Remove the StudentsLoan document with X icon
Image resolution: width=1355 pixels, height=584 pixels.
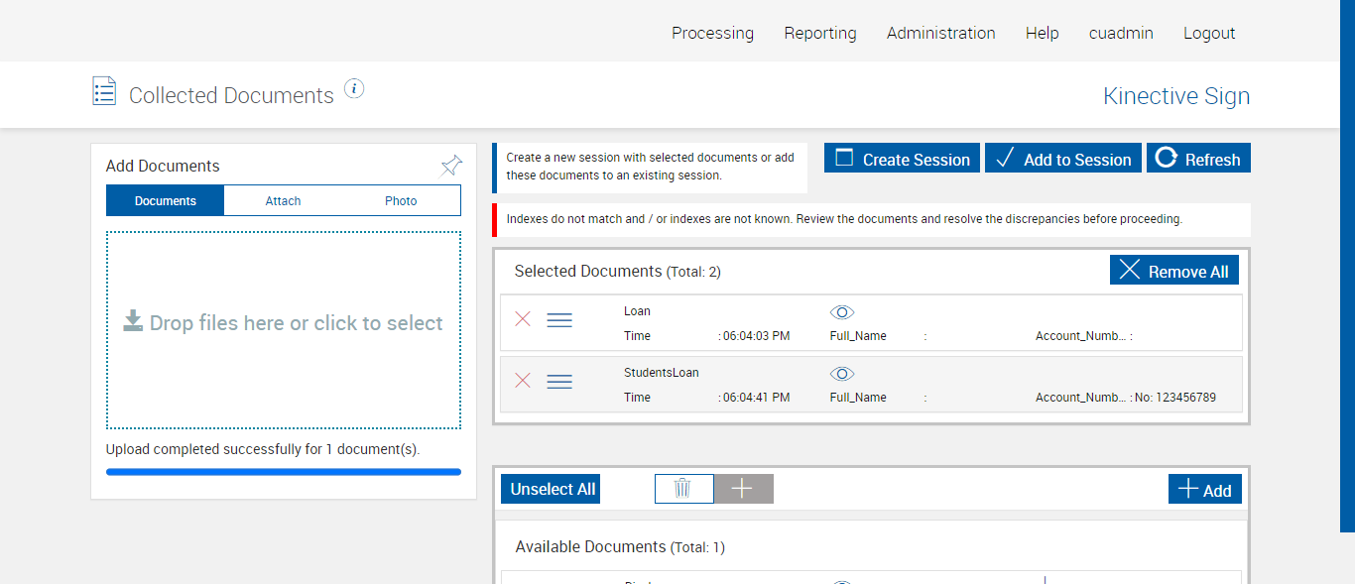click(x=523, y=381)
